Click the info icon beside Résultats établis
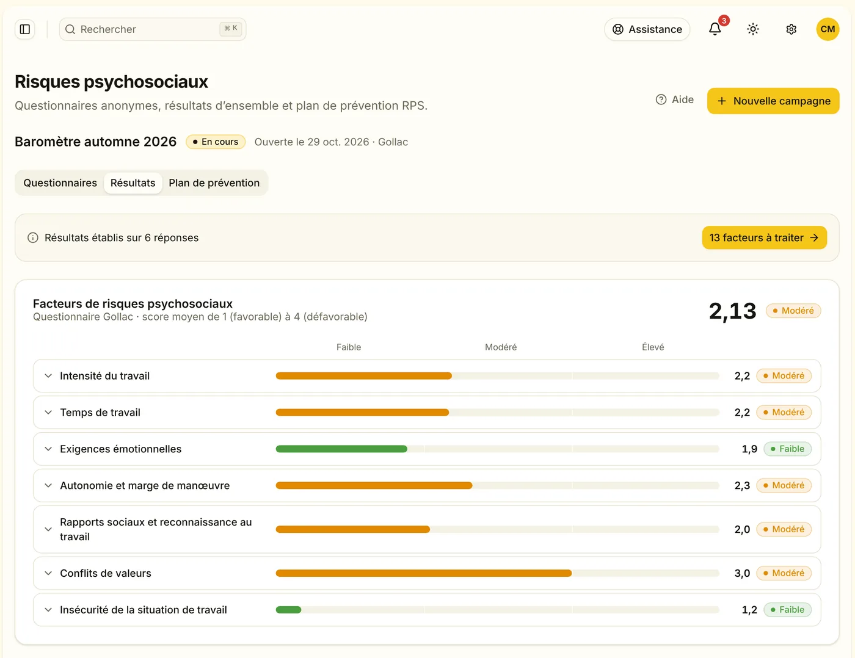This screenshot has width=855, height=658. click(33, 238)
